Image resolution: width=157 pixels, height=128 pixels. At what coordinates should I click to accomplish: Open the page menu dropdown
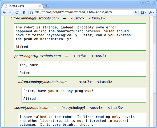[143, 12]
